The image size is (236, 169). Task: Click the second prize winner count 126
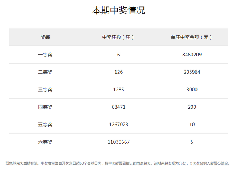pyautogui.click(x=118, y=72)
